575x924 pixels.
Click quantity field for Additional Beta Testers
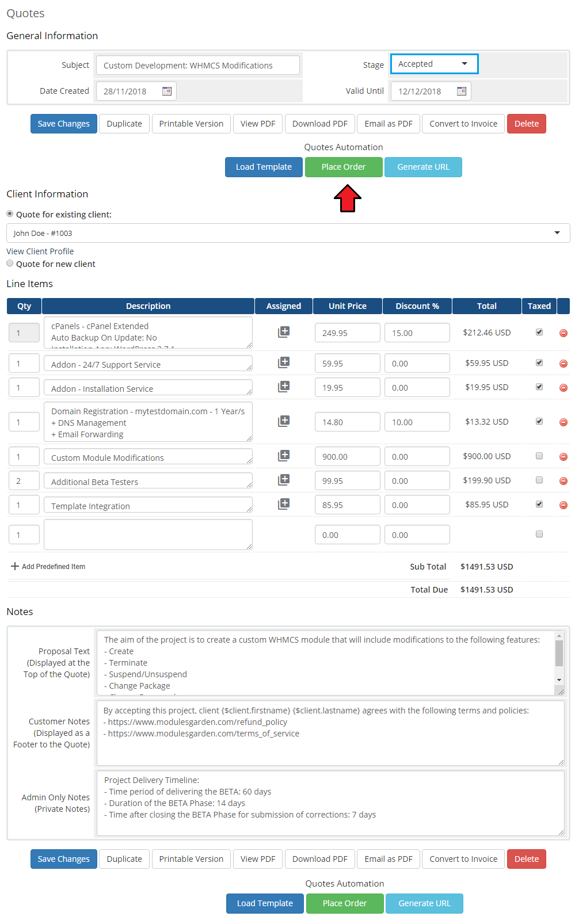coord(24,480)
